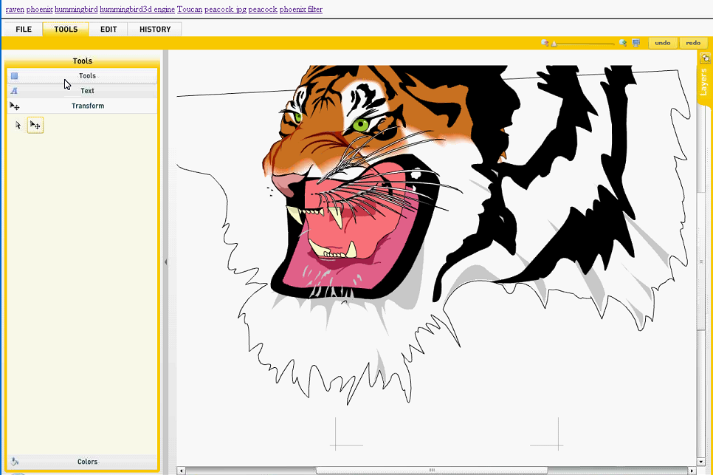Image resolution: width=713 pixels, height=475 pixels.
Task: Select the arrow pointer selection tool
Action: click(18, 125)
